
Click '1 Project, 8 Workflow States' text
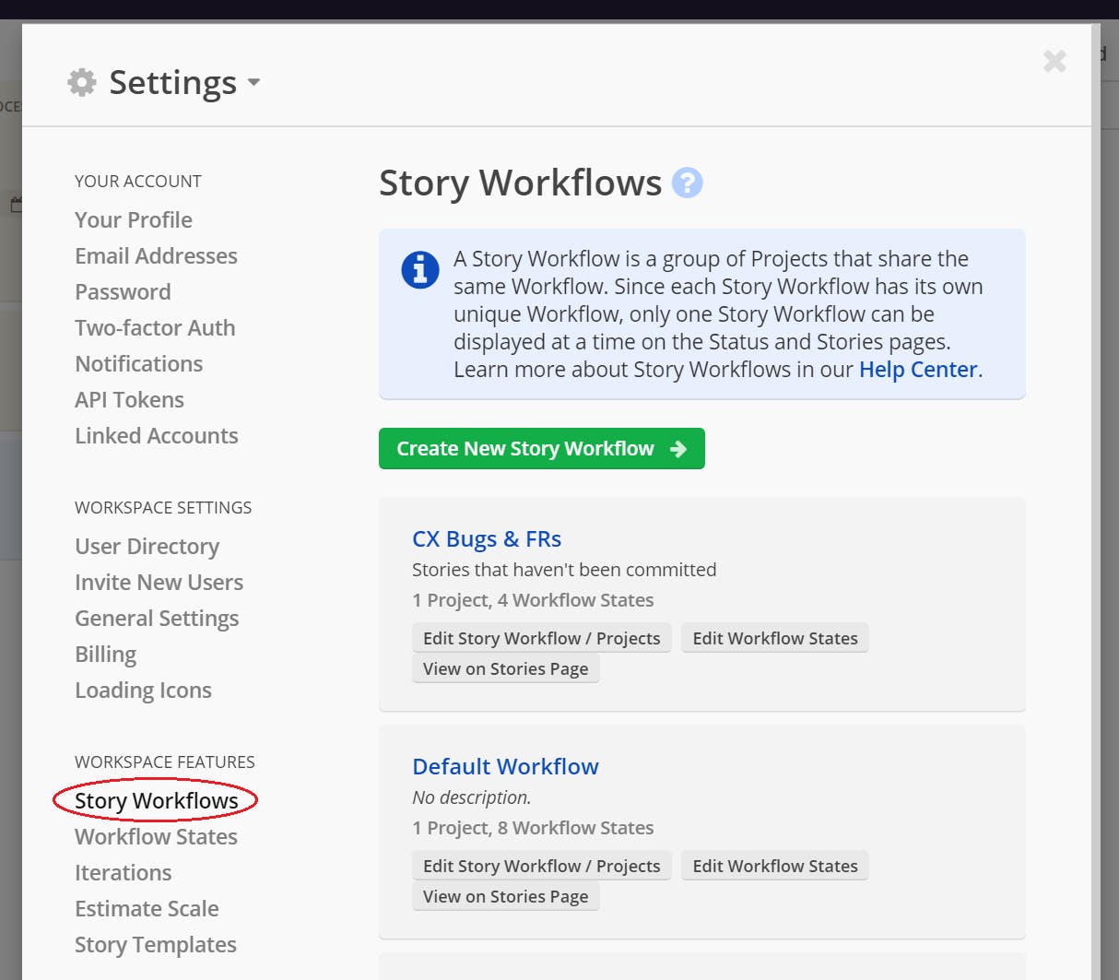[x=533, y=828]
